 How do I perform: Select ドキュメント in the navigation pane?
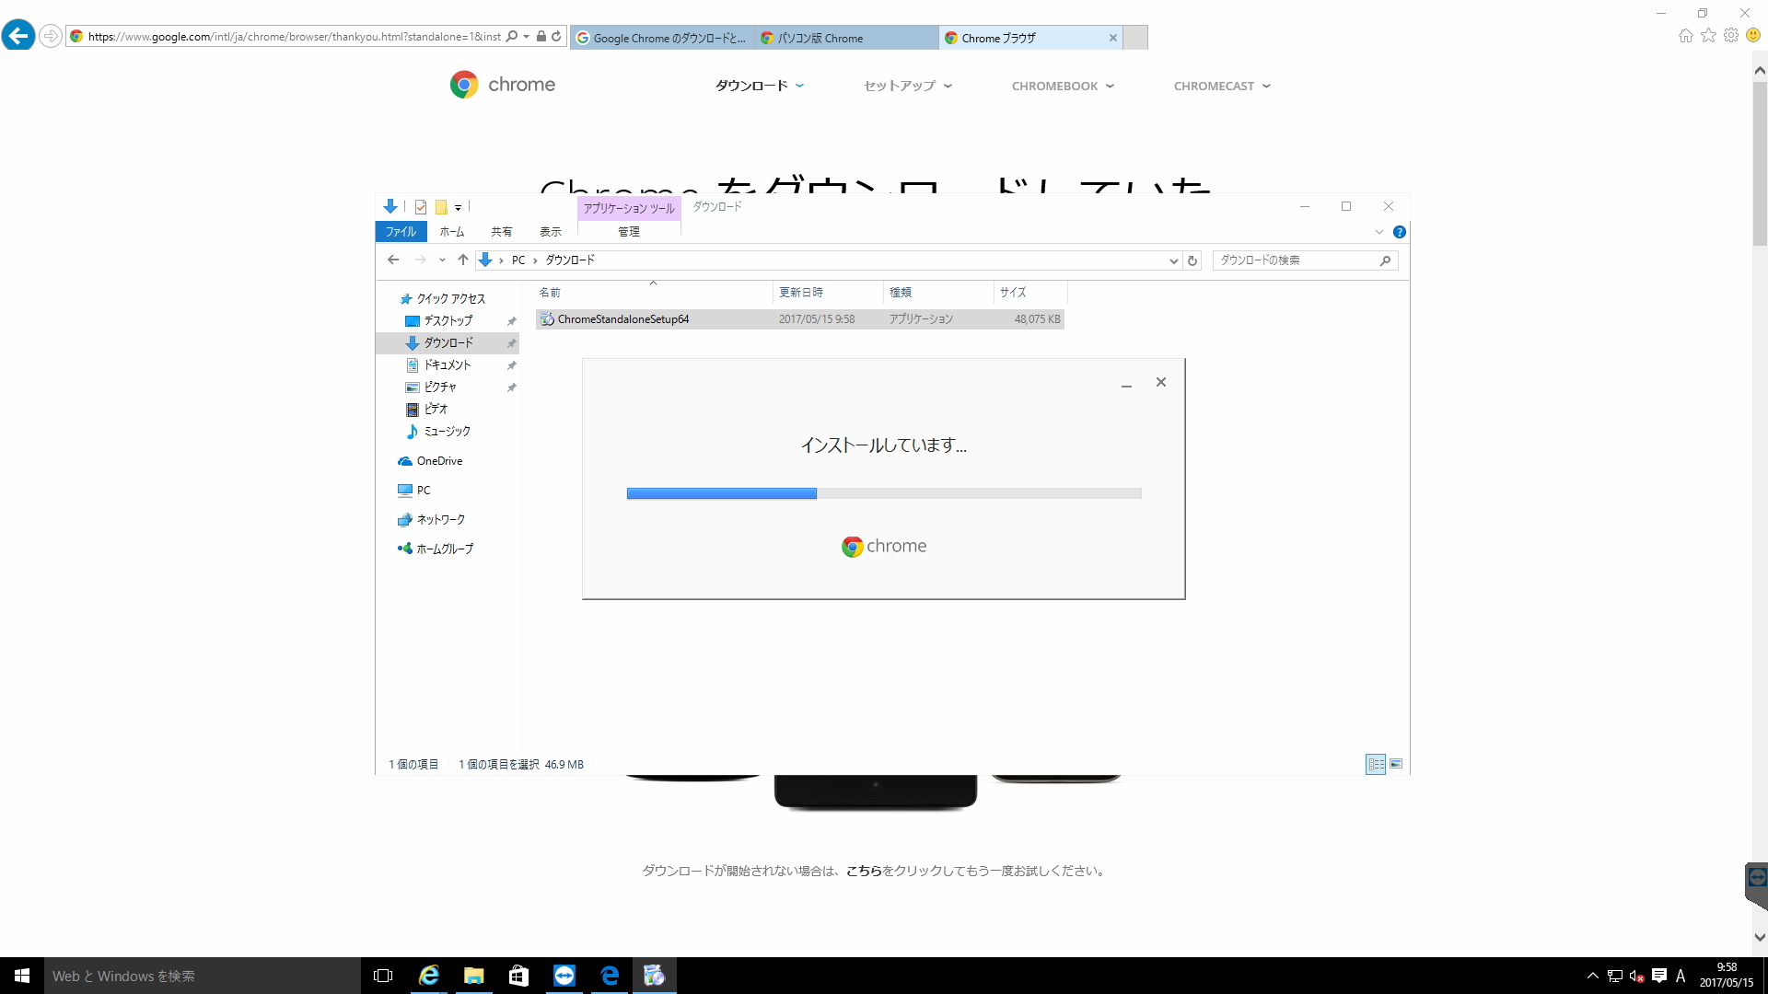click(x=448, y=365)
